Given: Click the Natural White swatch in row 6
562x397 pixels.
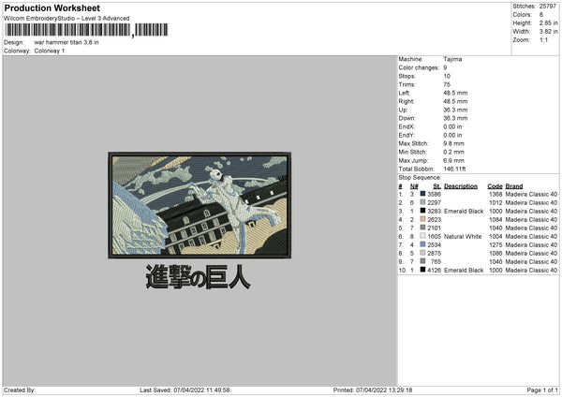Looking at the screenshot, I should tap(423, 236).
